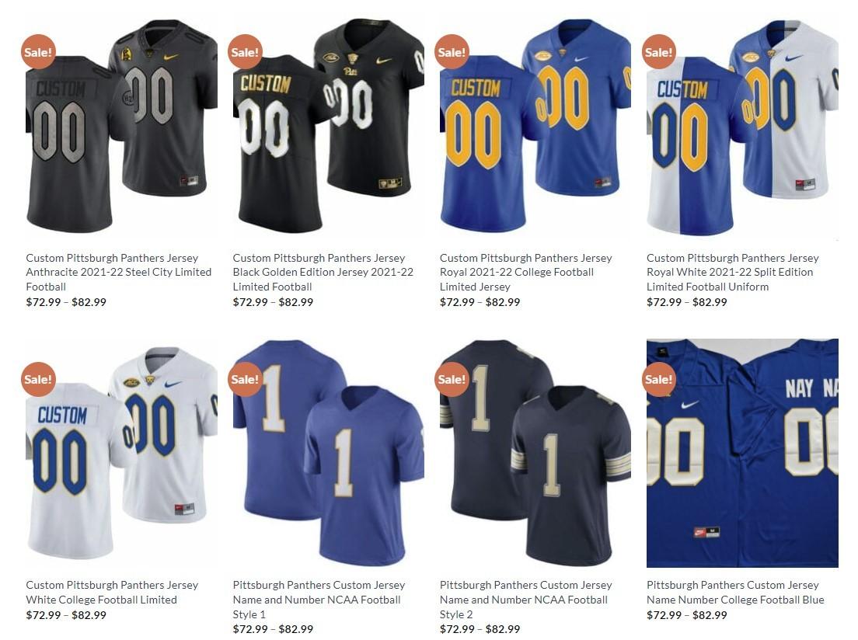The width and height of the screenshot is (858, 640).
Task: Open Royal 2021-22 College Football Limited link
Action: tap(526, 272)
